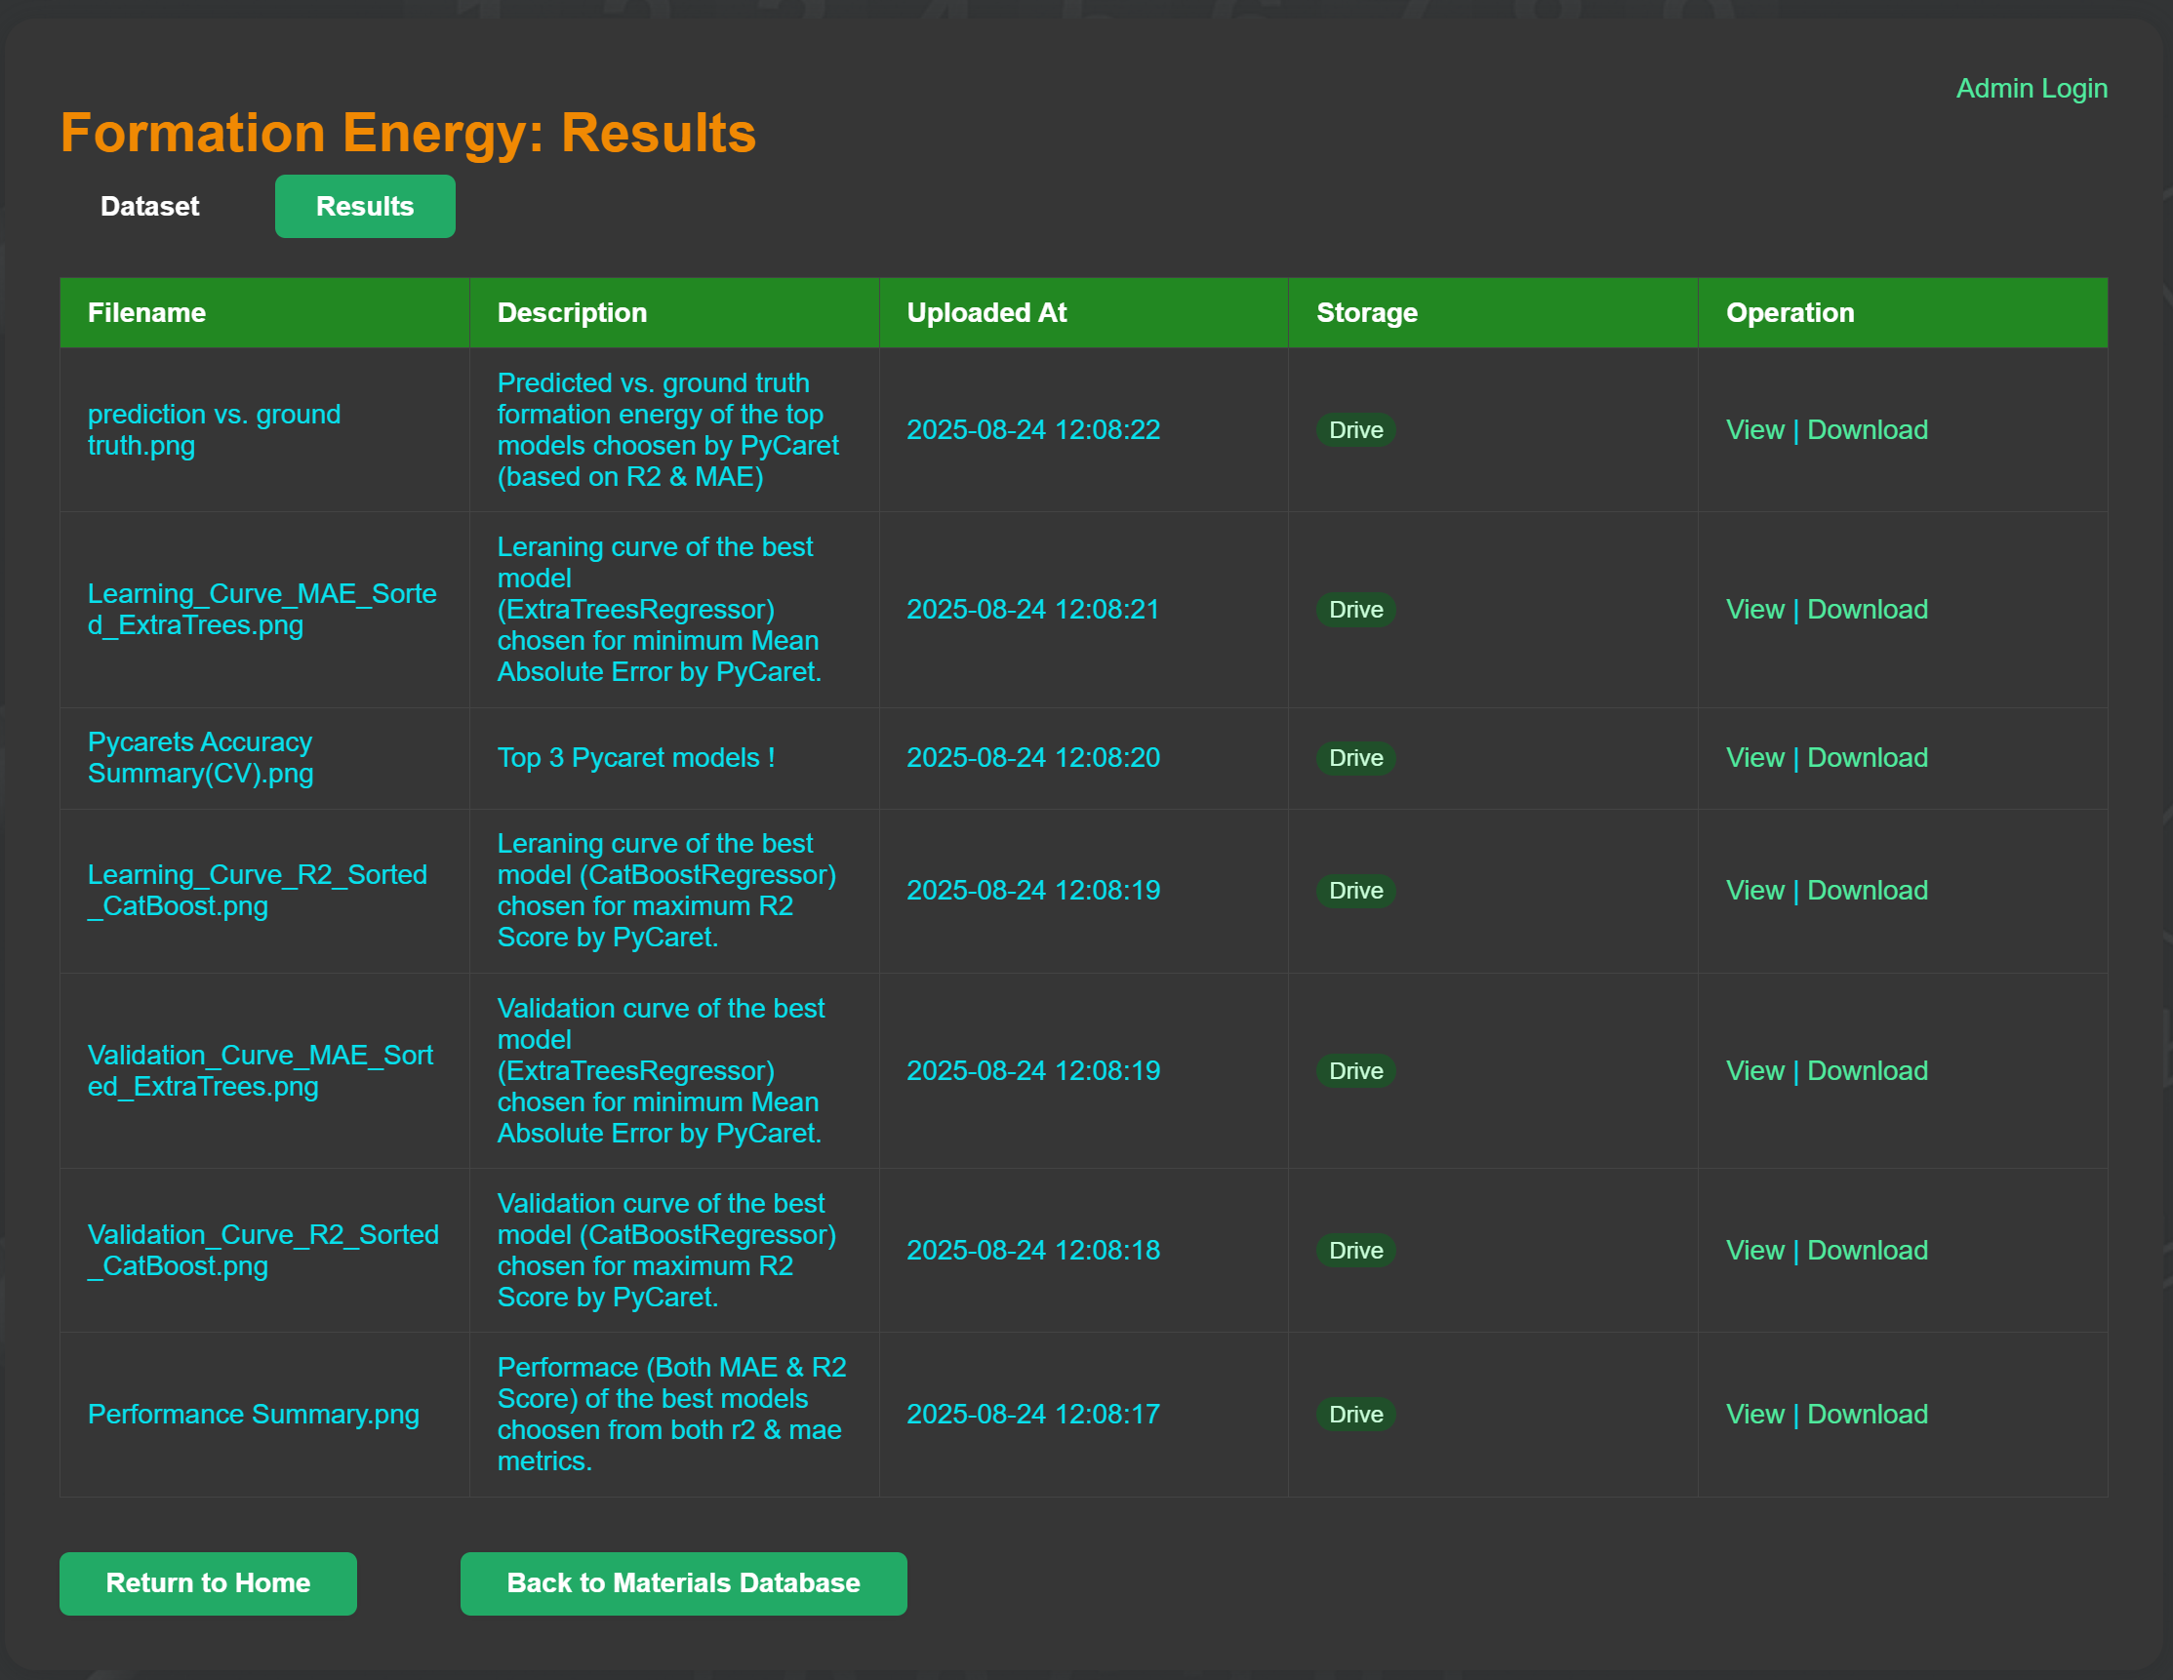Click Back to Materials Database button
The width and height of the screenshot is (2173, 1680).
[683, 1582]
